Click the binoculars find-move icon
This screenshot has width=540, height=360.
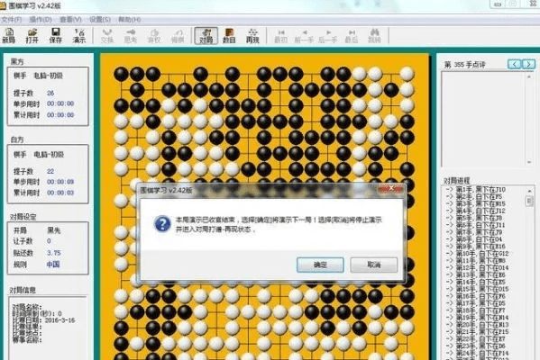tap(374, 36)
